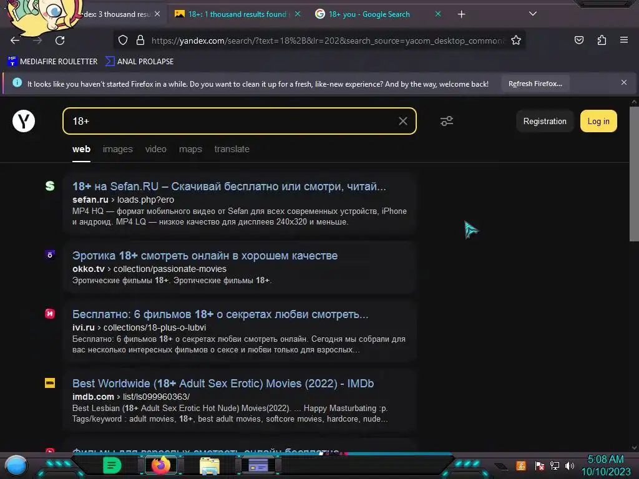Clear the search query with X
The image size is (639, 479).
tap(402, 121)
